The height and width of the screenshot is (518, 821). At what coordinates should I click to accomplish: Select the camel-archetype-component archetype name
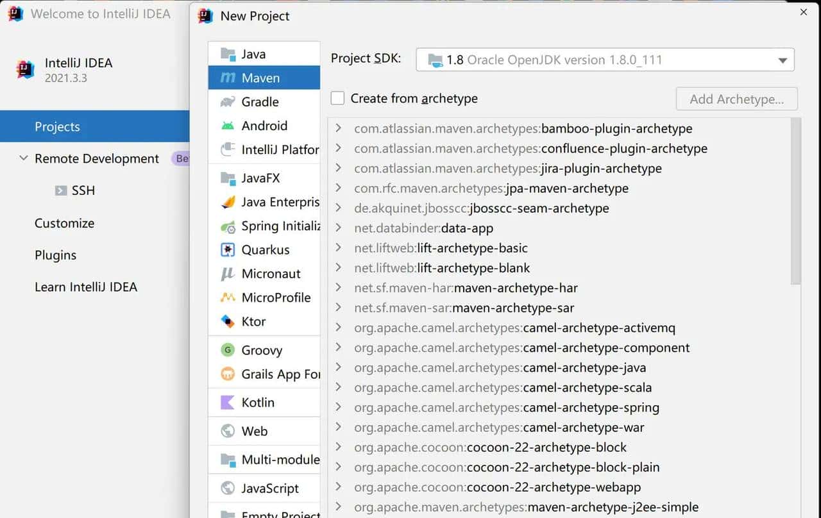[x=607, y=347]
